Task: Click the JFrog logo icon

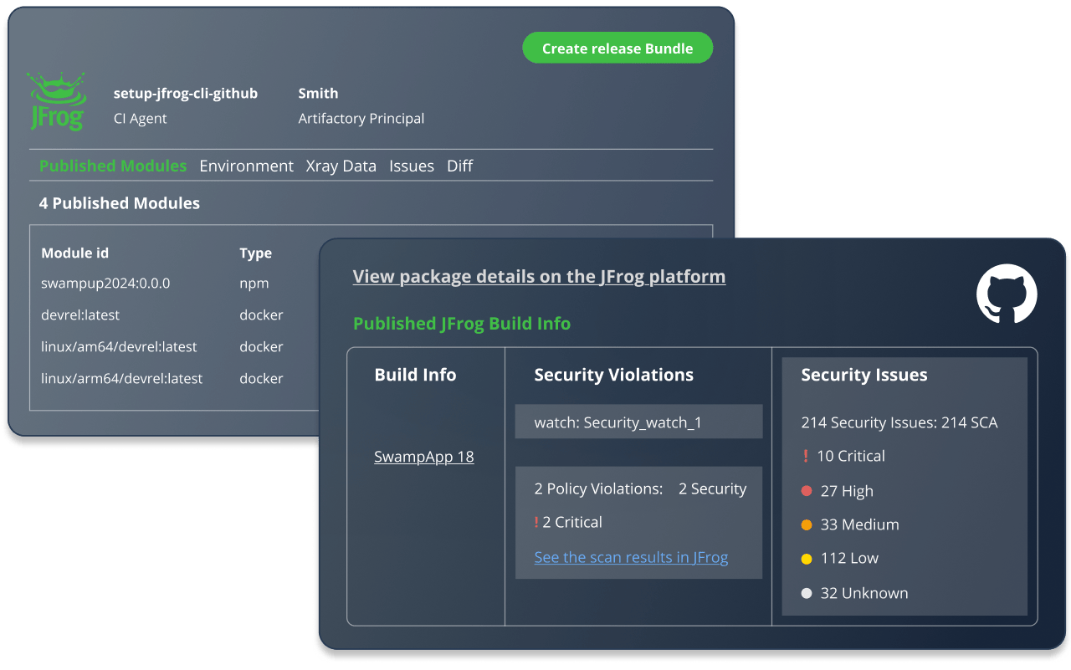Action: (57, 100)
